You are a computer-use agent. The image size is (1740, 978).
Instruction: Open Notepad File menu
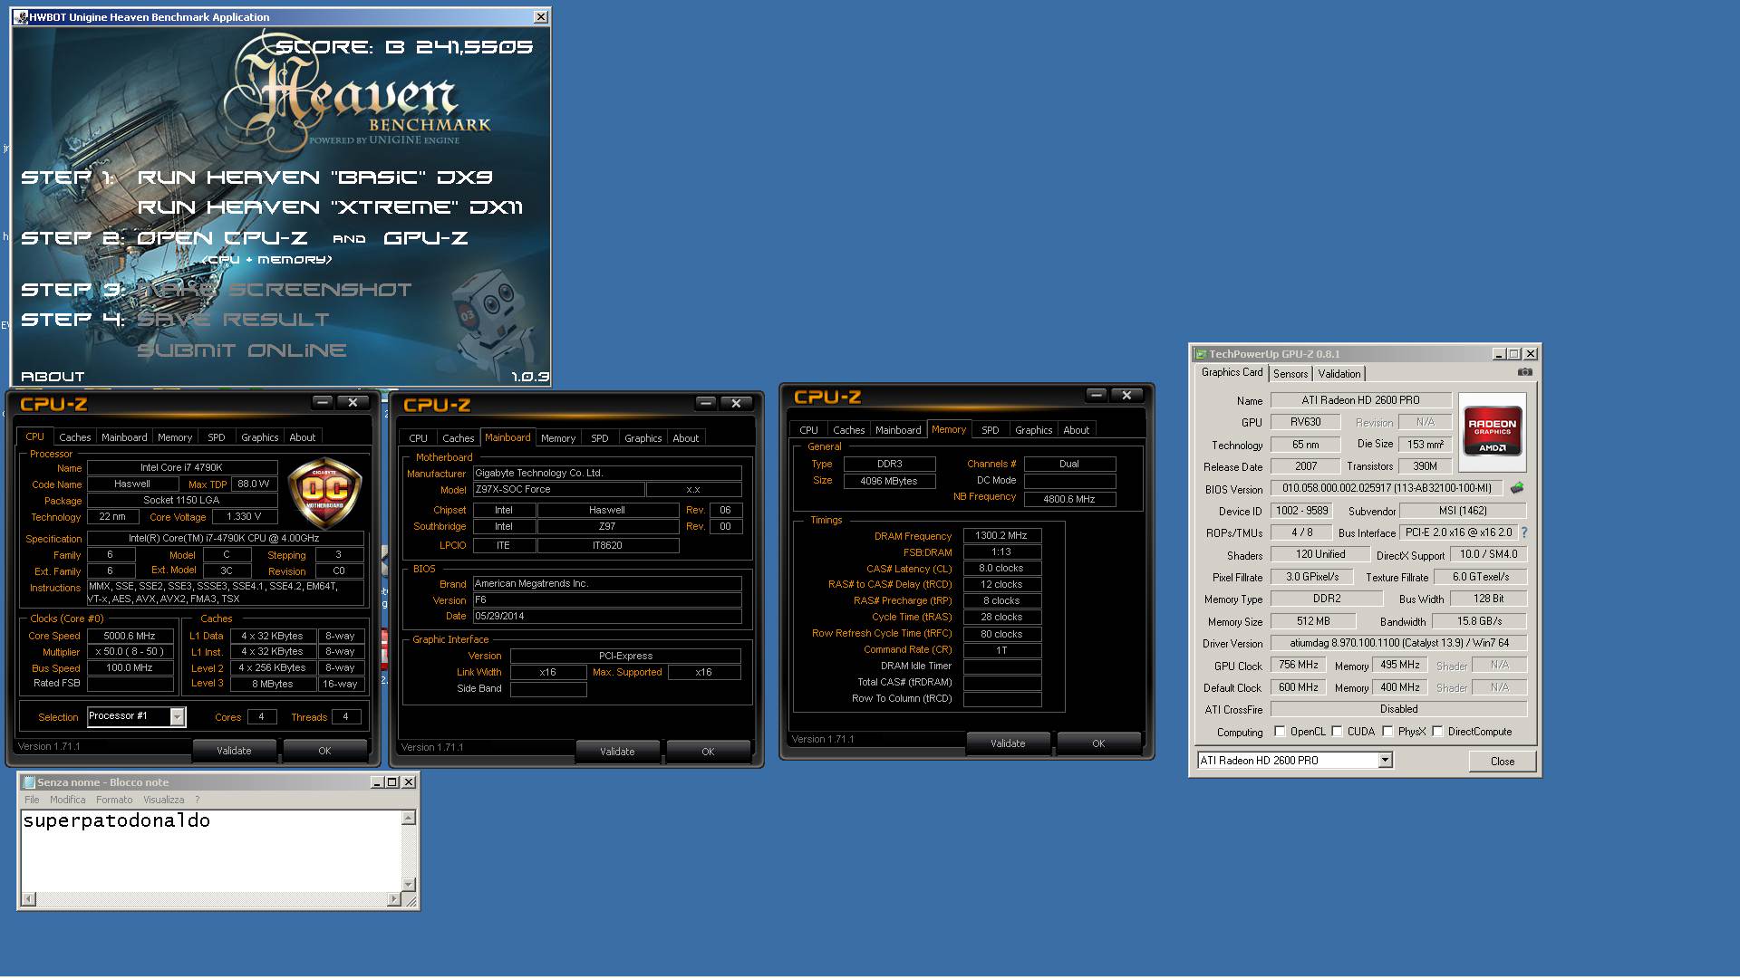point(32,800)
